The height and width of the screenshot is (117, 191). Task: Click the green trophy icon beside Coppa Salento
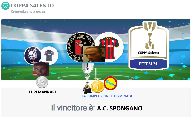[x=6, y=6]
